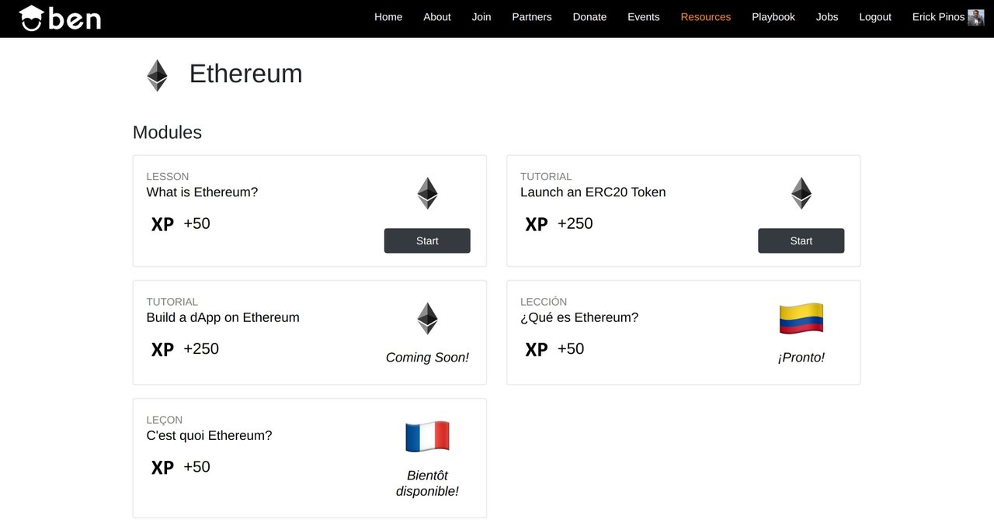This screenshot has width=994, height=526.
Task: Open the Events navigation item
Action: (644, 17)
